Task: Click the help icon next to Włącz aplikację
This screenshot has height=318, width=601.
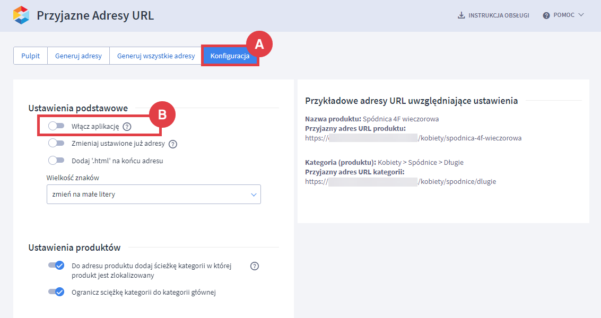Action: 127,127
